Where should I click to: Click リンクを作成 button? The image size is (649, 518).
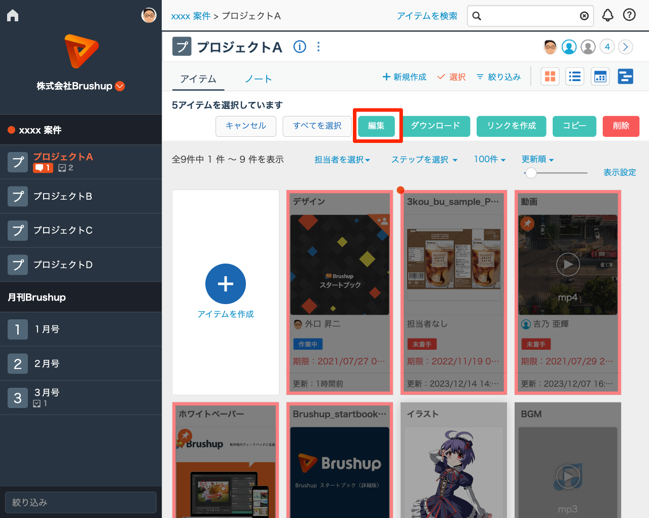(511, 126)
